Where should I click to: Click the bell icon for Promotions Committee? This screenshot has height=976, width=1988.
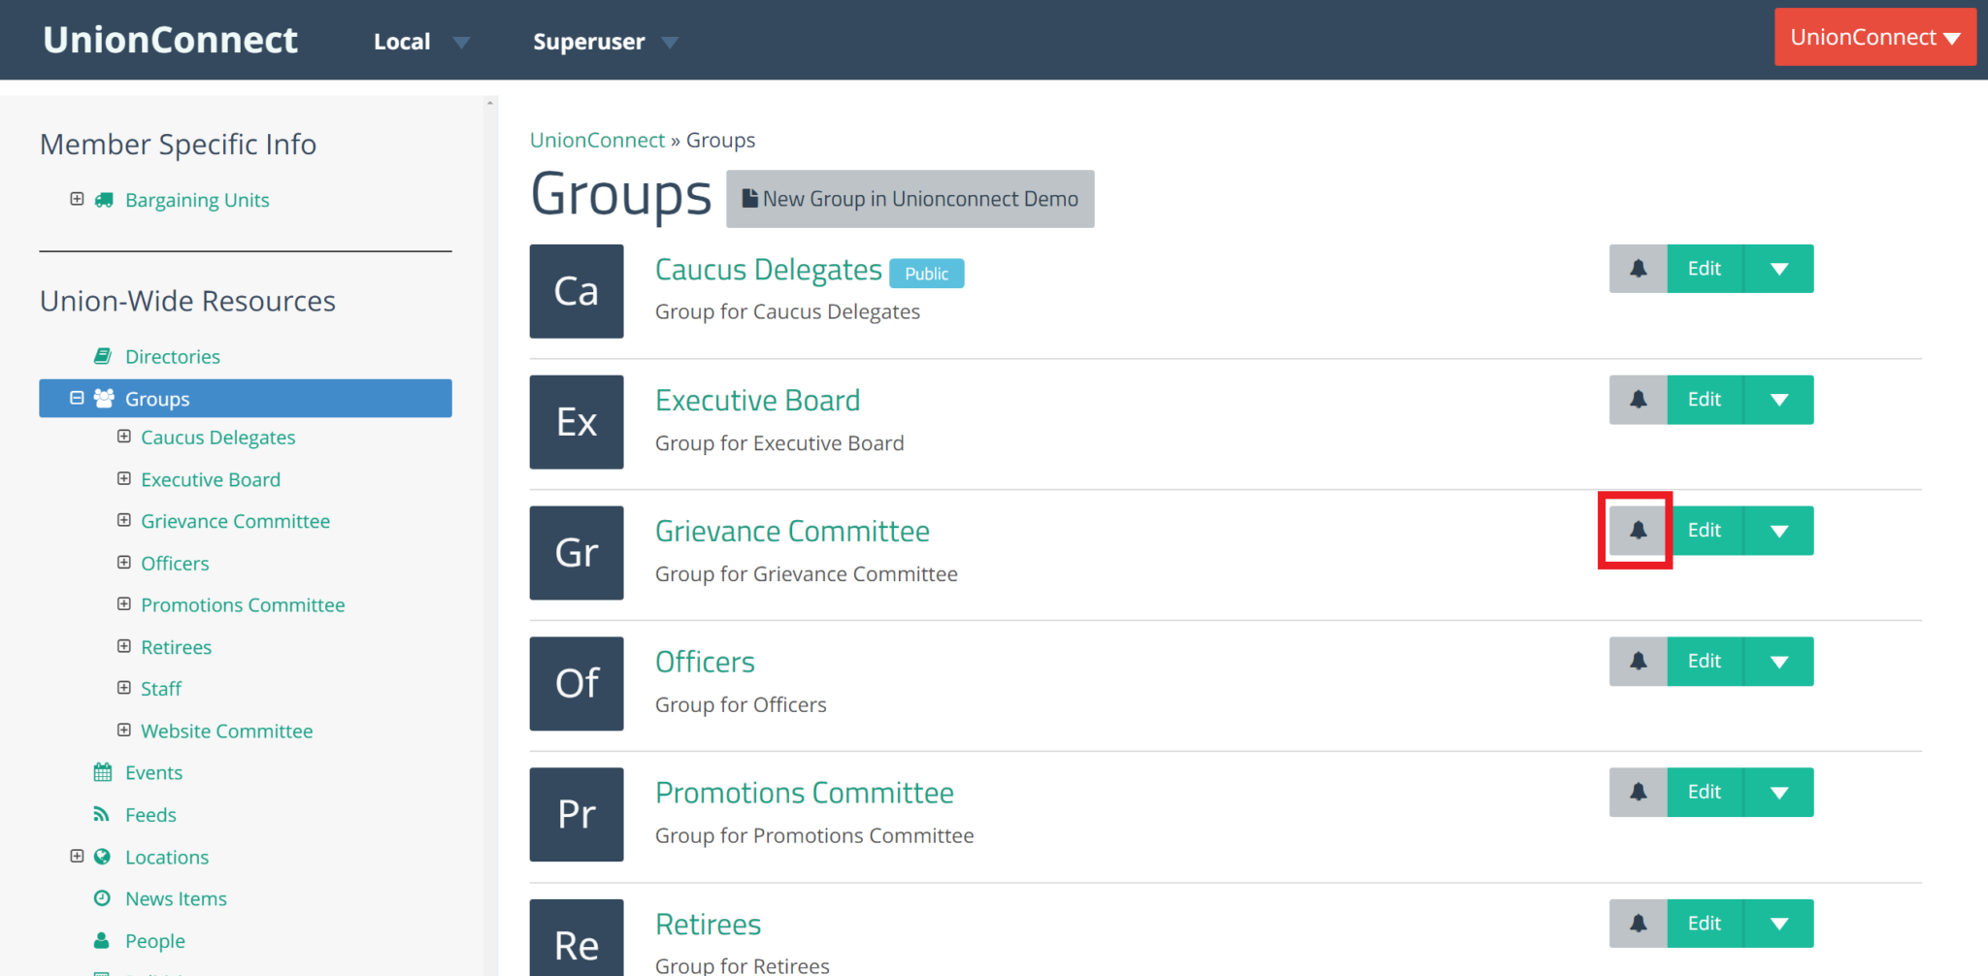pos(1637,792)
